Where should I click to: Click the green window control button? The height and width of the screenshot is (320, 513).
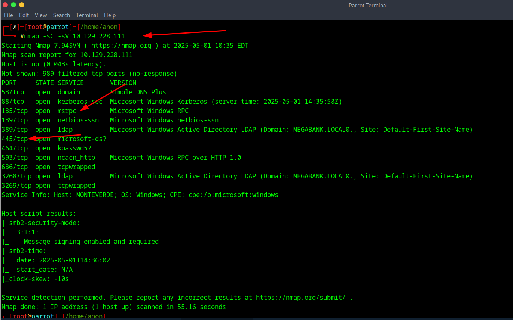coord(13,5)
